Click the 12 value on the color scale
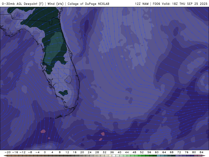Viewport: 209px width, 157px height. tap(67, 152)
